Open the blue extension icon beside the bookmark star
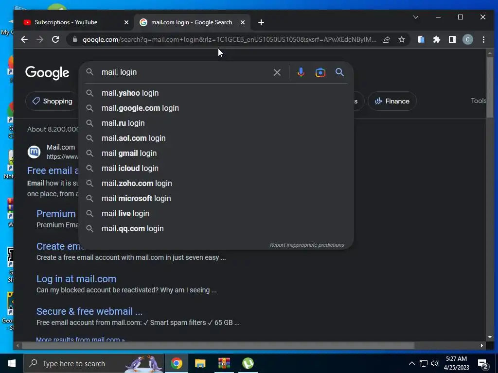The height and width of the screenshot is (373, 498). [421, 39]
